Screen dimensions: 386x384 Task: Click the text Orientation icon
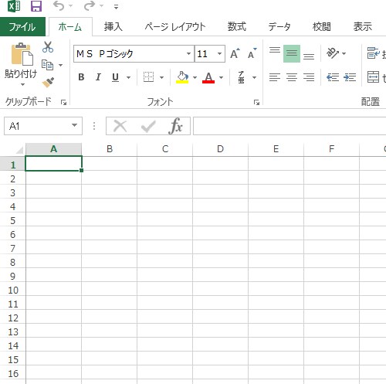[333, 53]
